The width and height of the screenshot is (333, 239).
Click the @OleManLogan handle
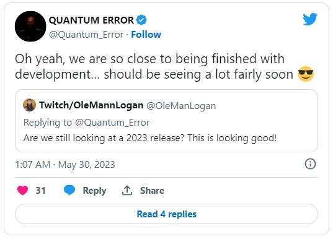[x=181, y=106]
